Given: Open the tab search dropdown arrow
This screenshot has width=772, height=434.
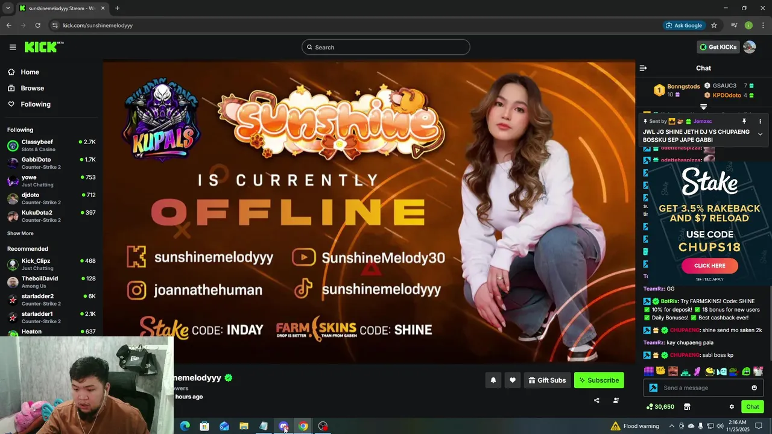Looking at the screenshot, I should (x=8, y=8).
